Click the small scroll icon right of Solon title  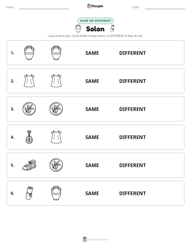pyautogui.click(x=112, y=29)
